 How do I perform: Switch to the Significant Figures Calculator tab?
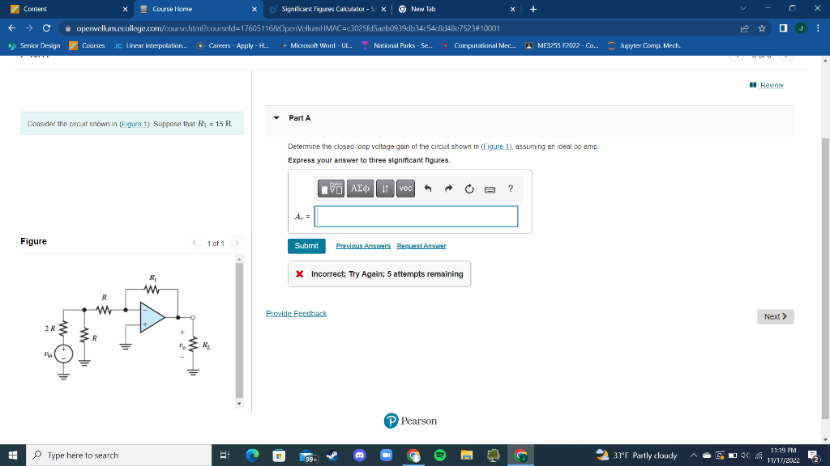pyautogui.click(x=328, y=9)
